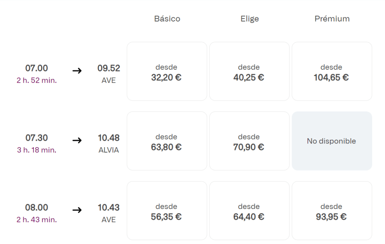This screenshot has width=385, height=244.
Task: Click the Básico column header
Action: (x=167, y=19)
